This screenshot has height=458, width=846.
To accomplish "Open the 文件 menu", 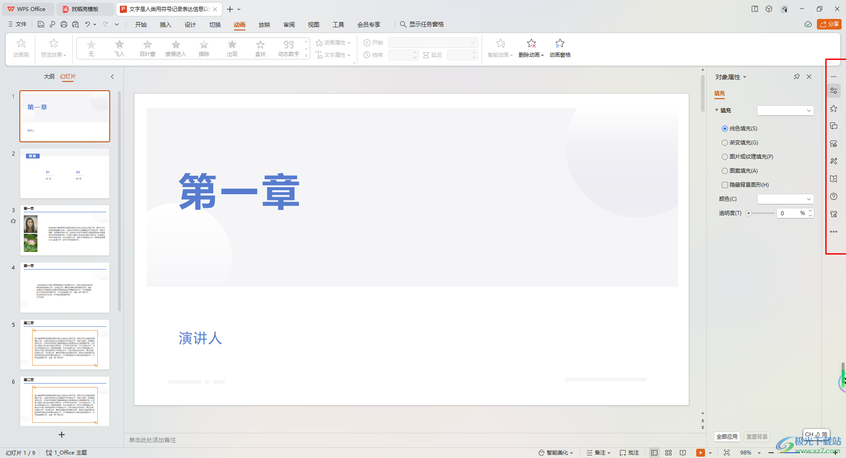I will coord(18,24).
